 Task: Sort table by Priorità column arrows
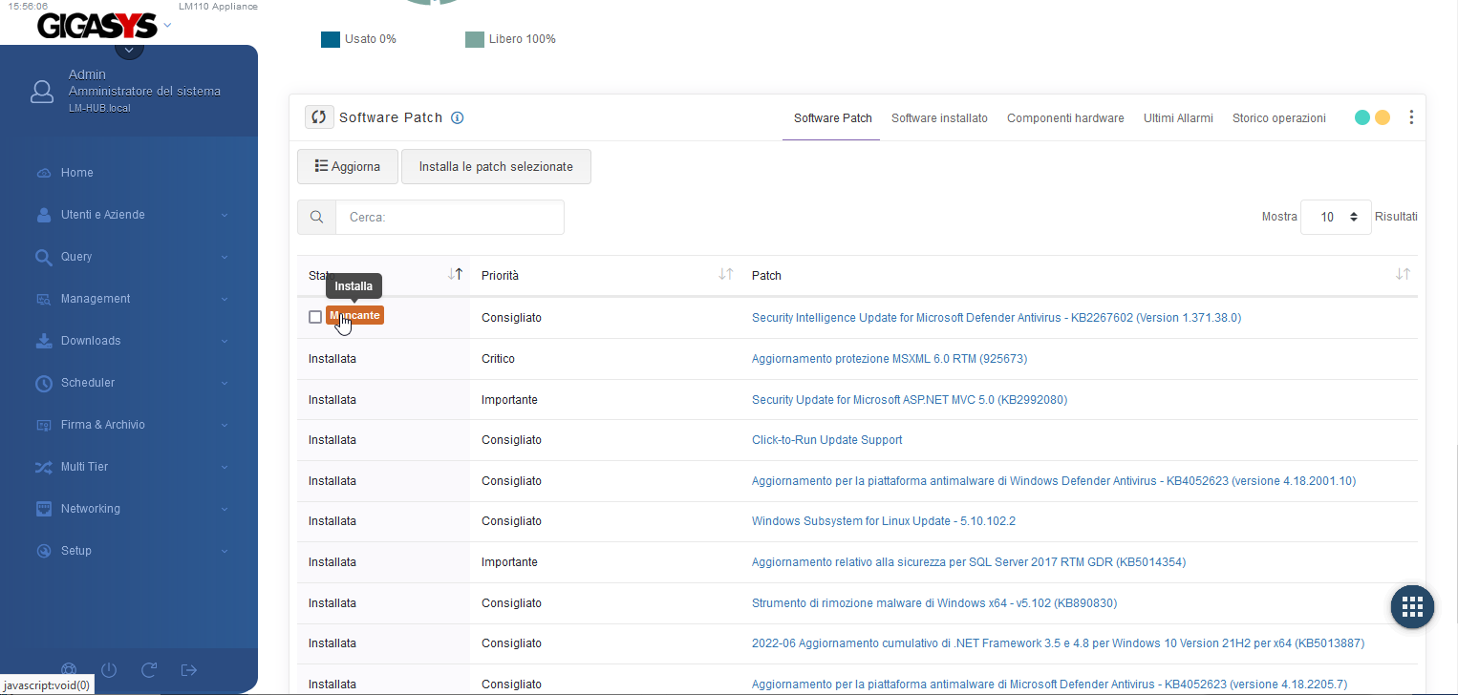coord(725,275)
